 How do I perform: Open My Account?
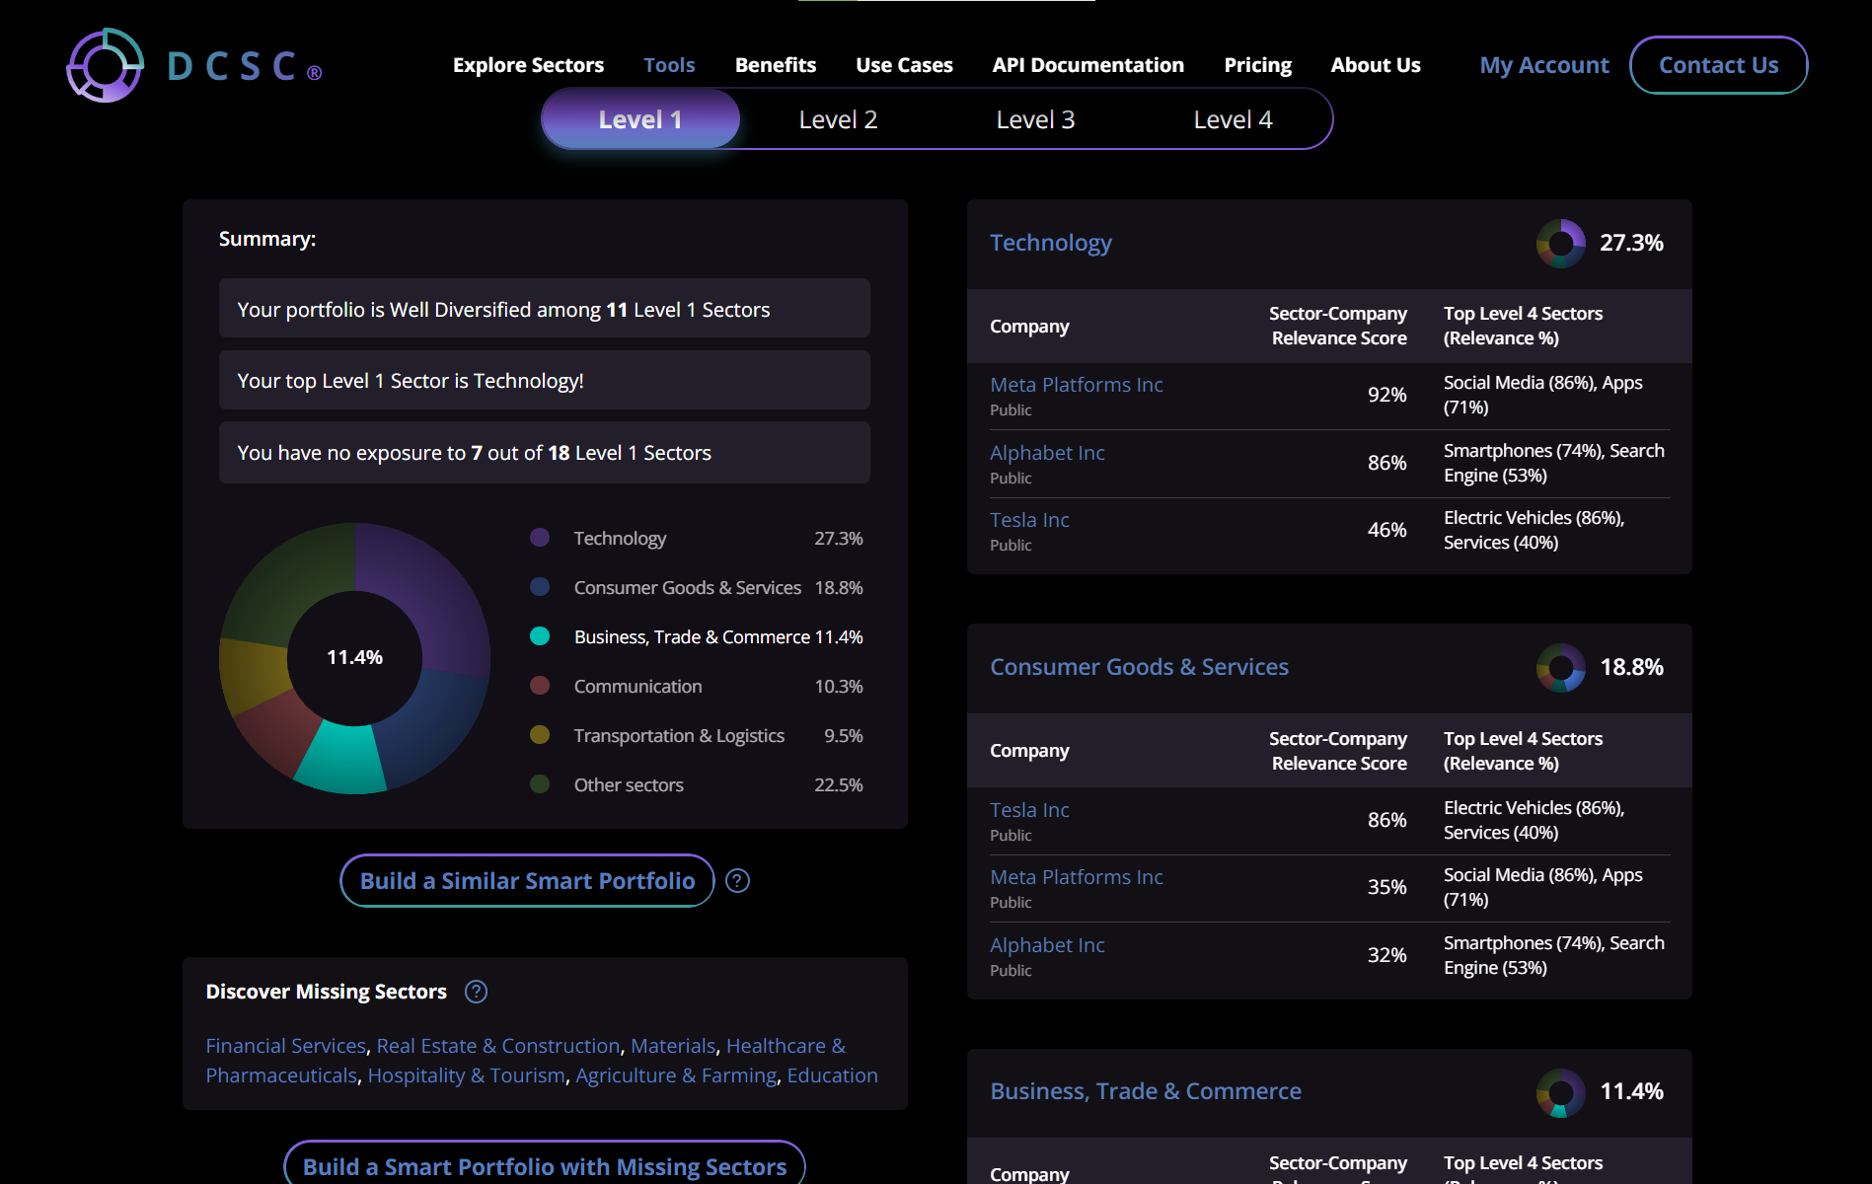click(x=1544, y=65)
